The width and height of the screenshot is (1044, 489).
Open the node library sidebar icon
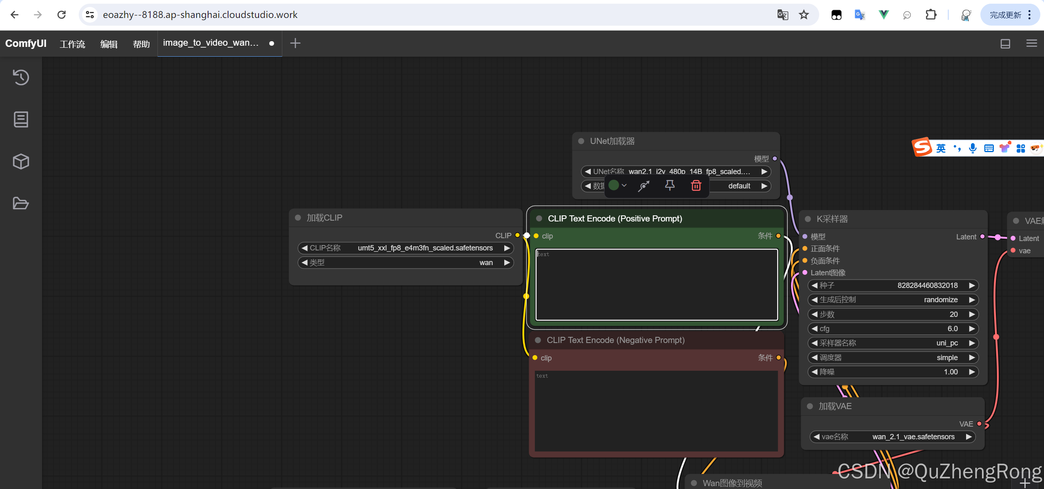[21, 119]
